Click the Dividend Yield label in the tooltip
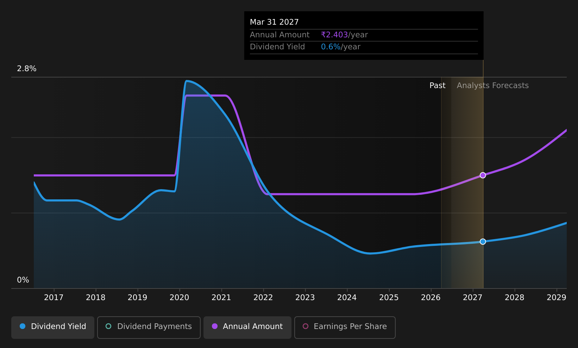Screen dimensions: 578x348 point(277,47)
